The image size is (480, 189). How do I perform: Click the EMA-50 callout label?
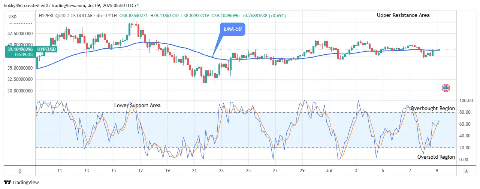[x=232, y=29]
